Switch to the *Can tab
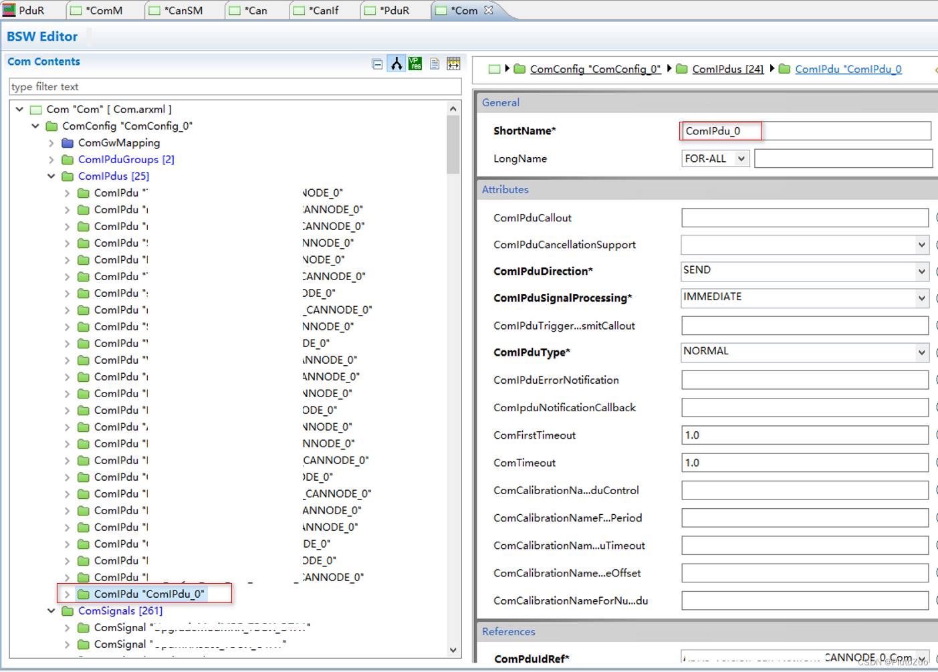 (255, 10)
